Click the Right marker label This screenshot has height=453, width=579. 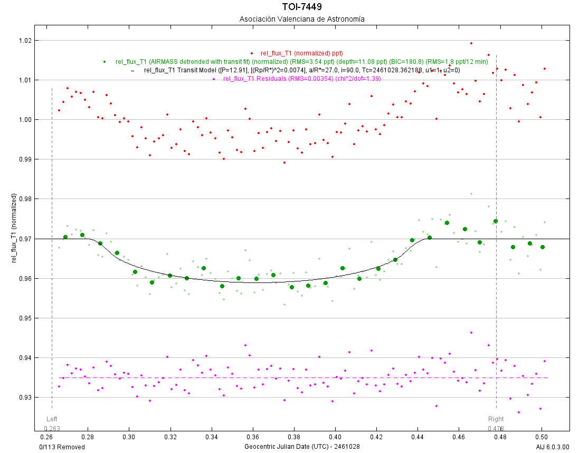pyautogui.click(x=496, y=419)
